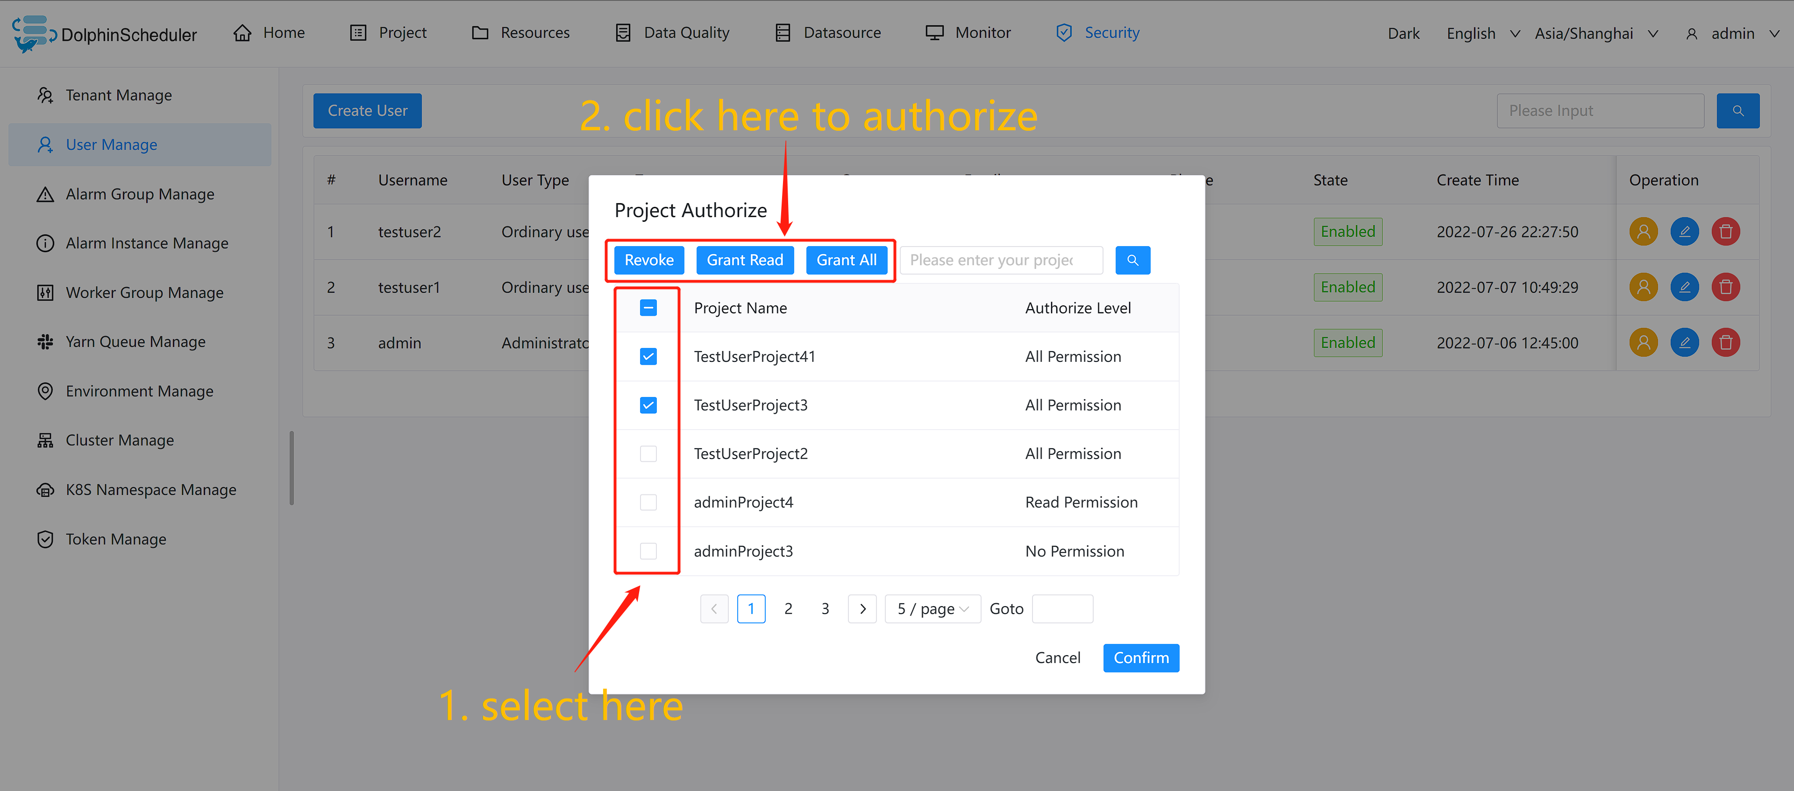Click the search icon in Project Authorize dialog

[x=1132, y=260]
